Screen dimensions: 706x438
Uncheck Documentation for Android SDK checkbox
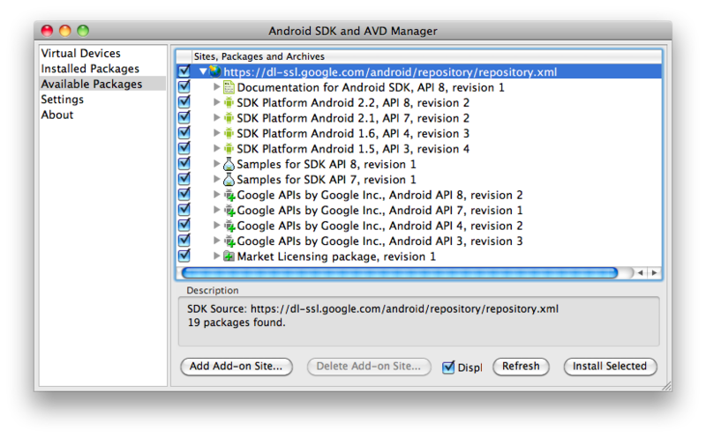(x=184, y=85)
